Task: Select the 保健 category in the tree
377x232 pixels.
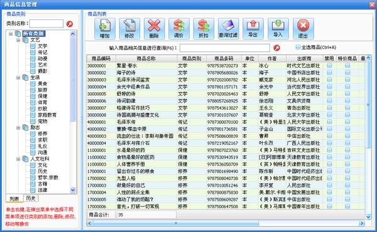Action: pos(42,96)
